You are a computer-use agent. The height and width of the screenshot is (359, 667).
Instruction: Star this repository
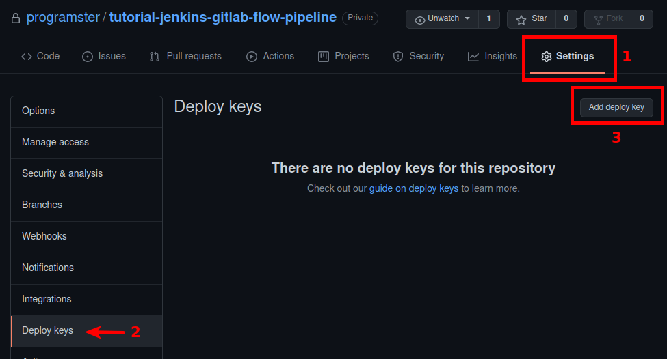pos(532,18)
